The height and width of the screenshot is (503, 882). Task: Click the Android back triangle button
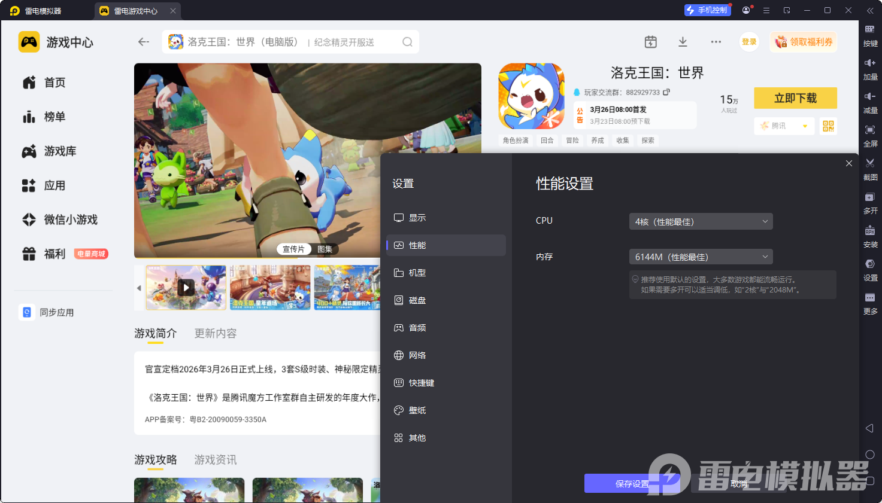pyautogui.click(x=869, y=428)
